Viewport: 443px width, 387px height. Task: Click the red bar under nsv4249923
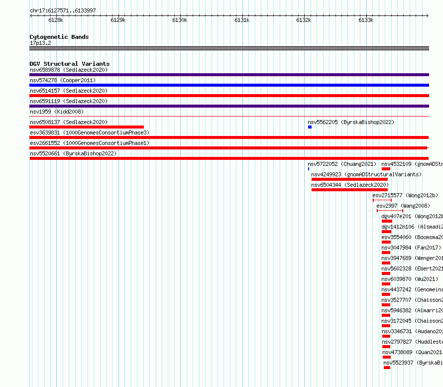[349, 179]
